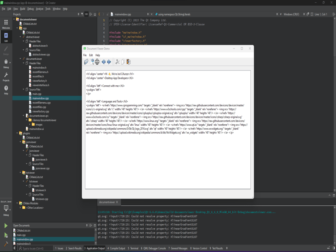Viewport: 336px width, 252px height.
Task: Start debugging with run-debug icon
Action: tap(6, 235)
